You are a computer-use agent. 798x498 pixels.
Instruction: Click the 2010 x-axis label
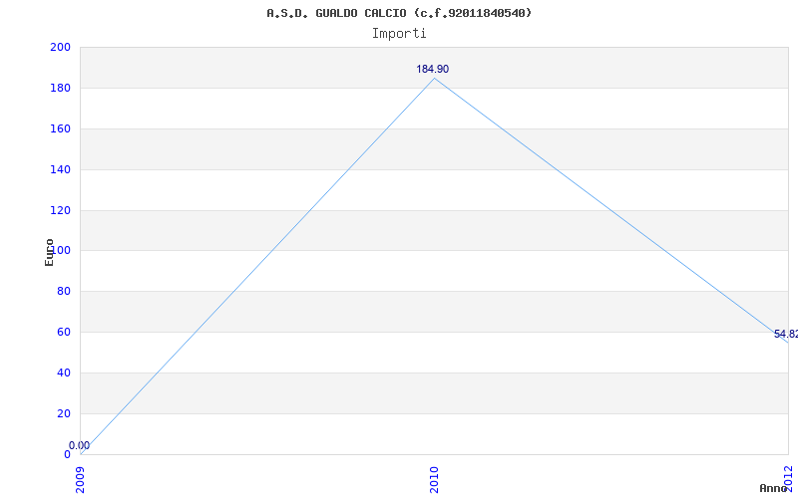[434, 480]
